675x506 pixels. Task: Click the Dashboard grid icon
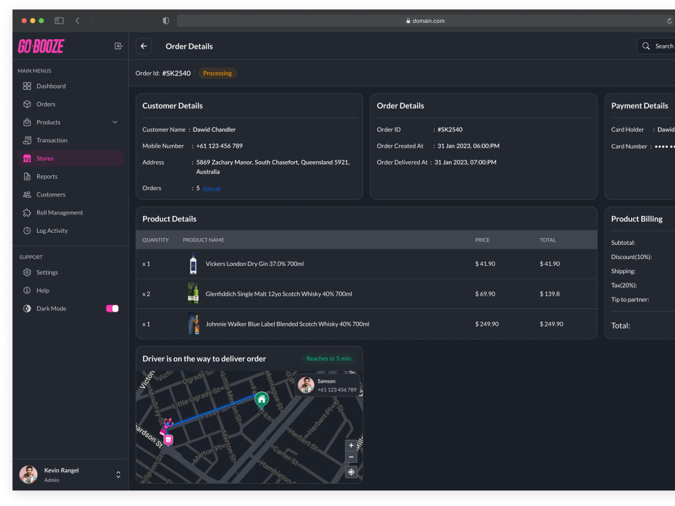(27, 86)
